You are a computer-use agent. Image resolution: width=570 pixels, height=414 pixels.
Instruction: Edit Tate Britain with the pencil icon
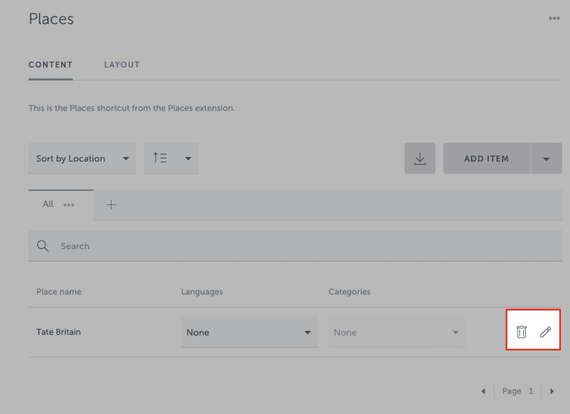(545, 332)
